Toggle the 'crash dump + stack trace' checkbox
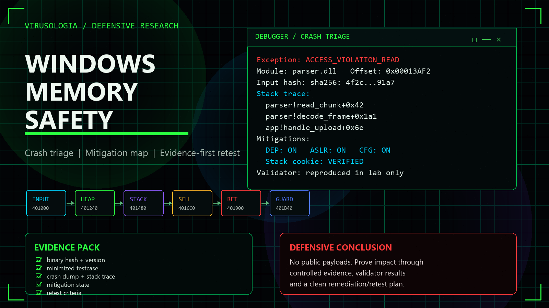 pyautogui.click(x=38, y=276)
